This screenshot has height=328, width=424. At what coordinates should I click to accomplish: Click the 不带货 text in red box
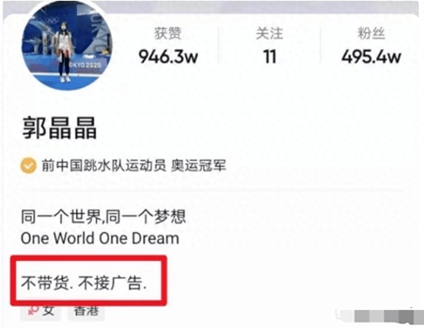pos(45,283)
